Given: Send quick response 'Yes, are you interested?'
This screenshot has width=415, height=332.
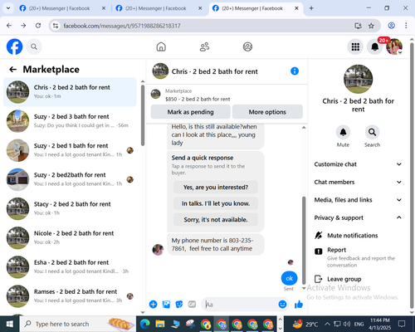Looking at the screenshot, I should click(216, 188).
